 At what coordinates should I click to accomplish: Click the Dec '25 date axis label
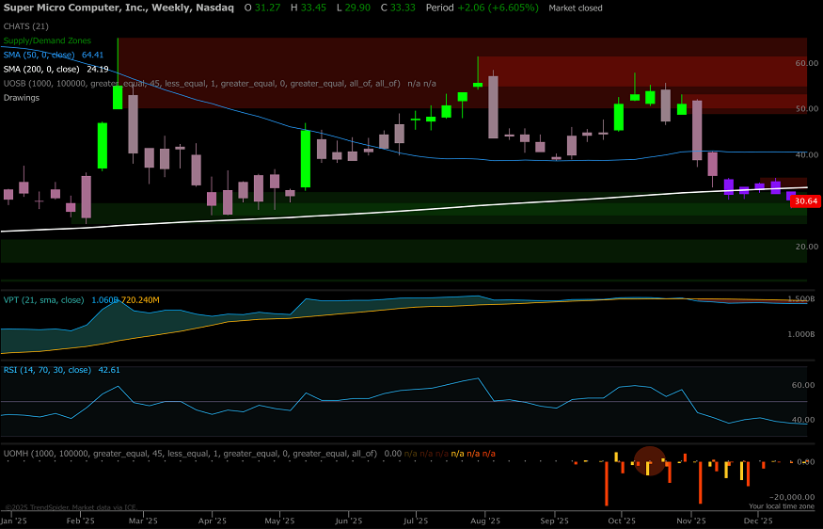point(758,521)
